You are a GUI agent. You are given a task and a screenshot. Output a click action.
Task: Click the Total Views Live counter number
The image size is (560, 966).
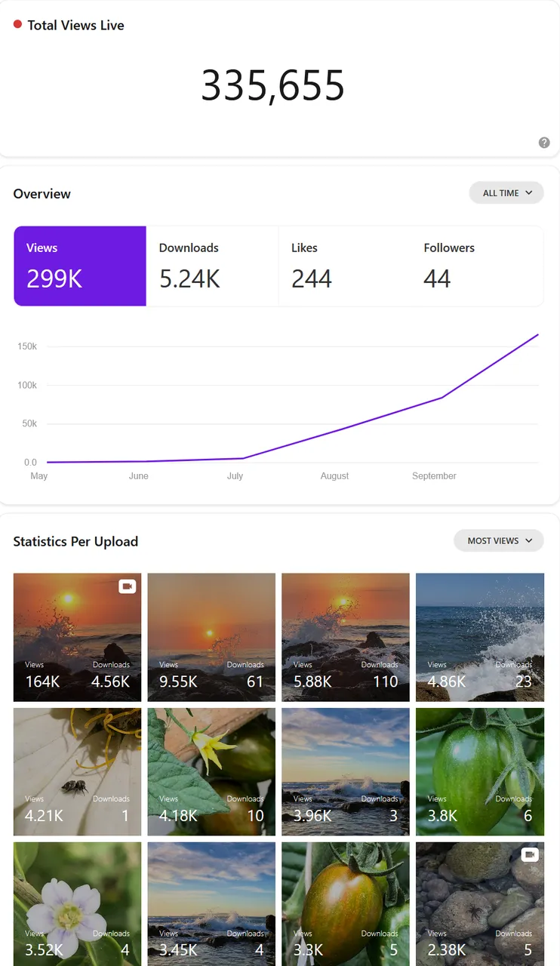[272, 85]
